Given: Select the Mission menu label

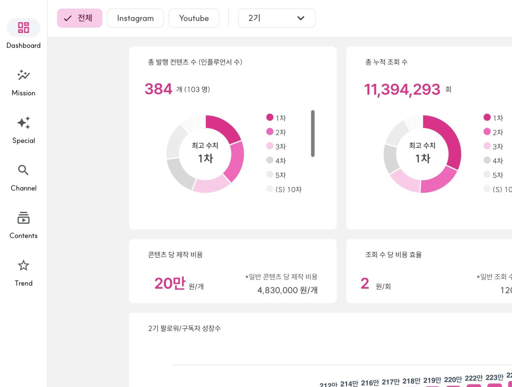Looking at the screenshot, I should click(x=23, y=93).
